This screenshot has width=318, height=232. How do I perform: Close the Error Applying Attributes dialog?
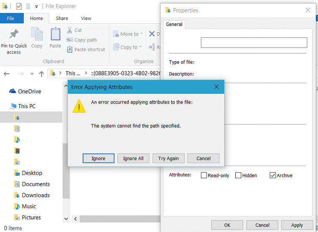[x=216, y=87]
